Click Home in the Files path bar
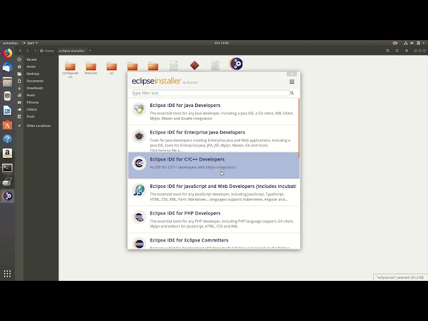The height and width of the screenshot is (321, 428). [x=47, y=51]
